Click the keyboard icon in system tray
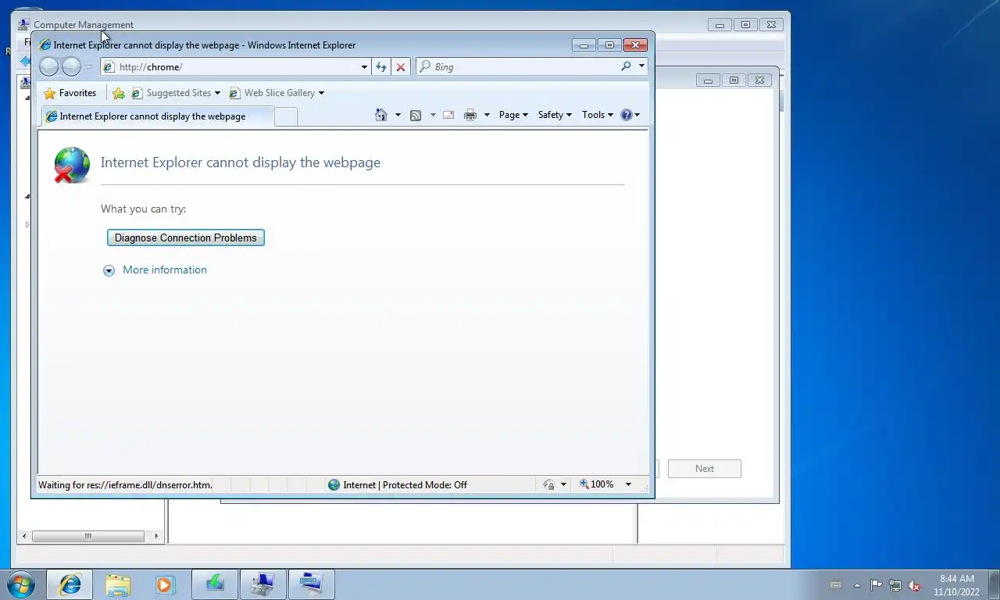This screenshot has width=1000, height=600. [836, 584]
